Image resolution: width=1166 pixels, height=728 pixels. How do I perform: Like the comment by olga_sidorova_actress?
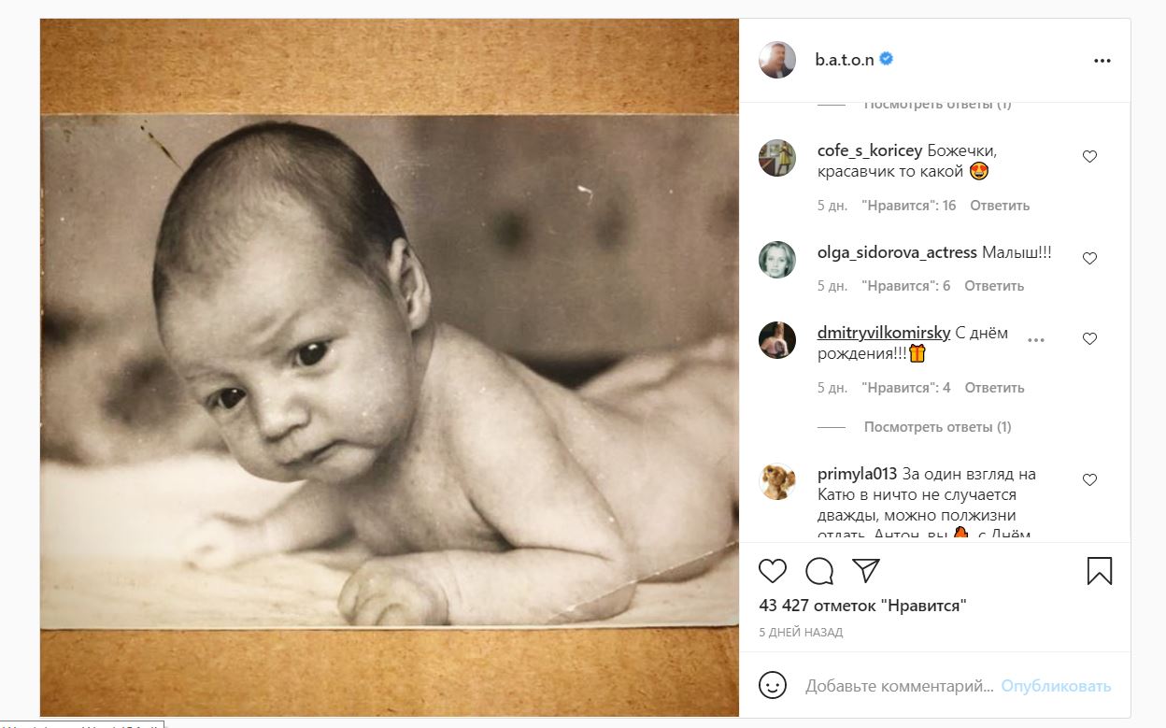(x=1089, y=258)
